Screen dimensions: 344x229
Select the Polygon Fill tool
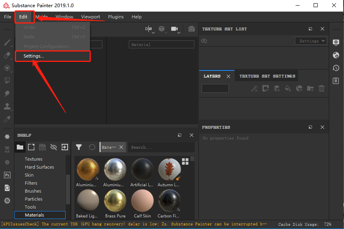[x=7, y=81]
